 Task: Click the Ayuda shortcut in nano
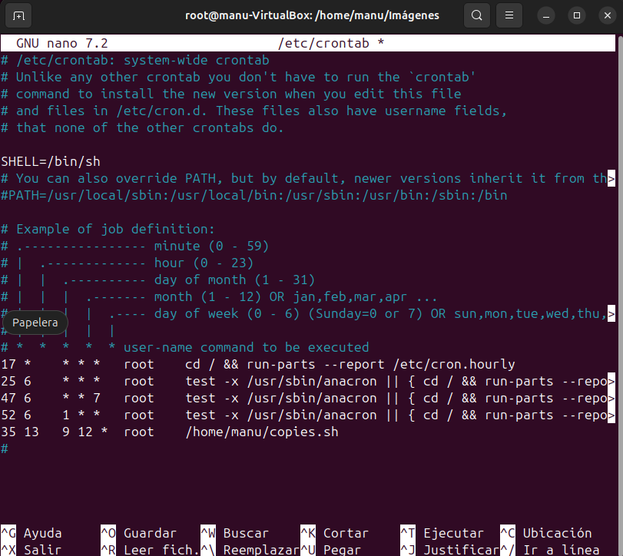pyautogui.click(x=42, y=533)
